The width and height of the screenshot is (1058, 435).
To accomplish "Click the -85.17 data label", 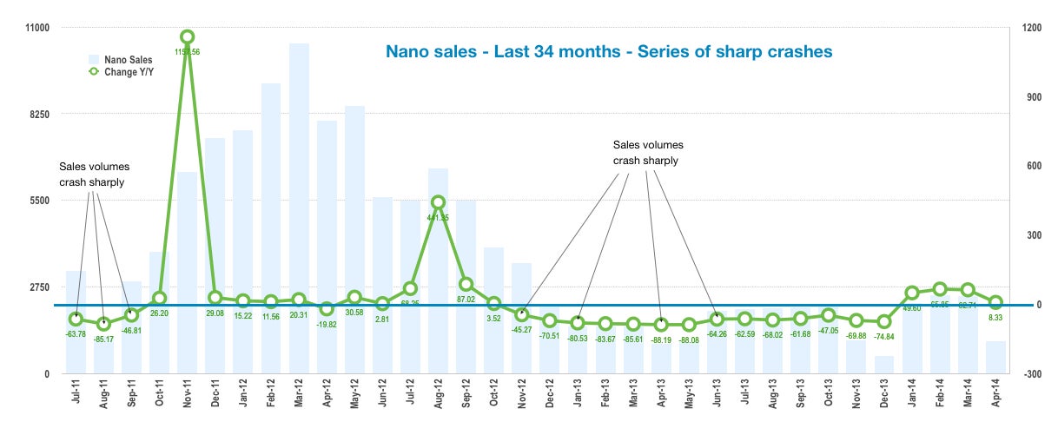I will click(x=103, y=339).
